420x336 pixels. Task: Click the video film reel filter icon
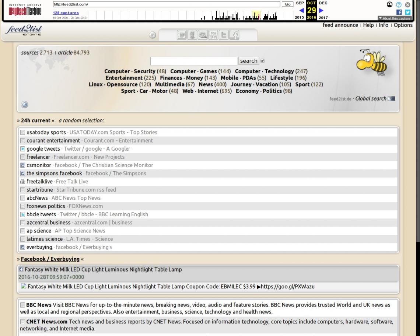pos(203,35)
